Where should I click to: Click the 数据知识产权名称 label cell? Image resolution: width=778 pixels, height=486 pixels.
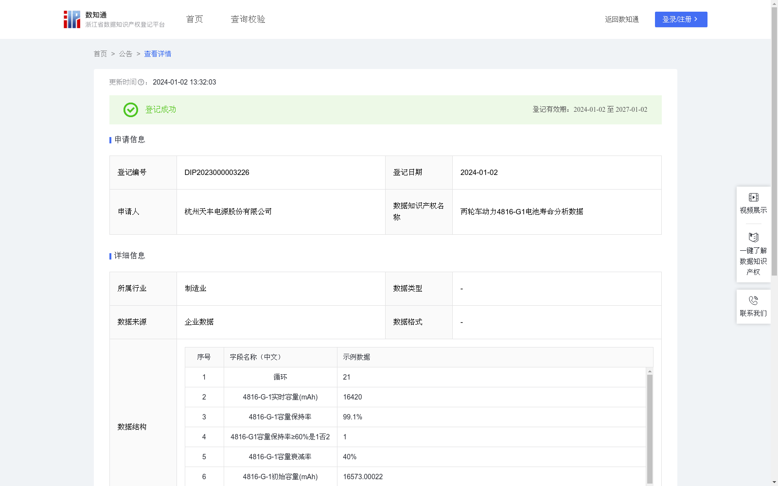coord(419,212)
